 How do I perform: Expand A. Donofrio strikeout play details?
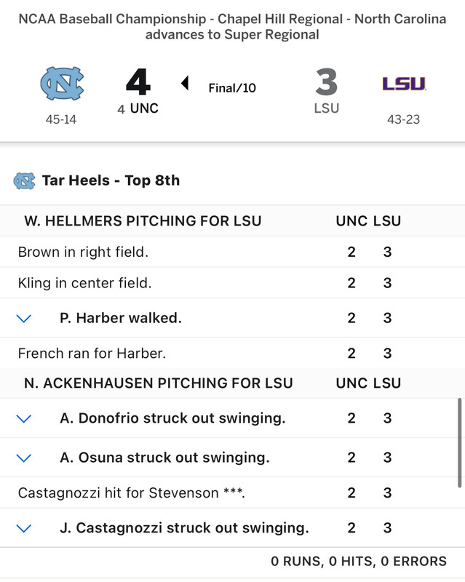[24, 418]
